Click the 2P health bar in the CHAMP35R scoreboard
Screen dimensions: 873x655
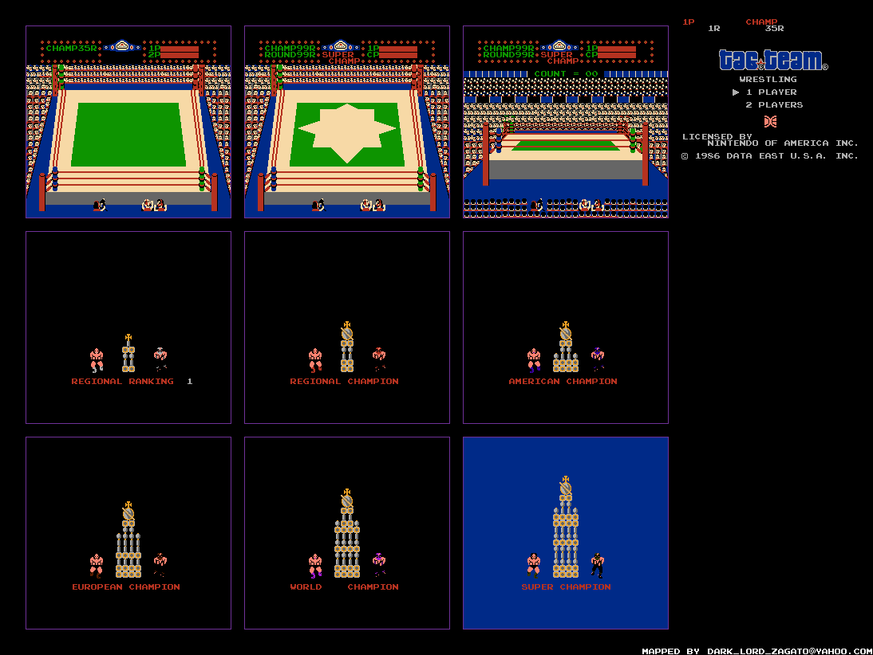(180, 55)
